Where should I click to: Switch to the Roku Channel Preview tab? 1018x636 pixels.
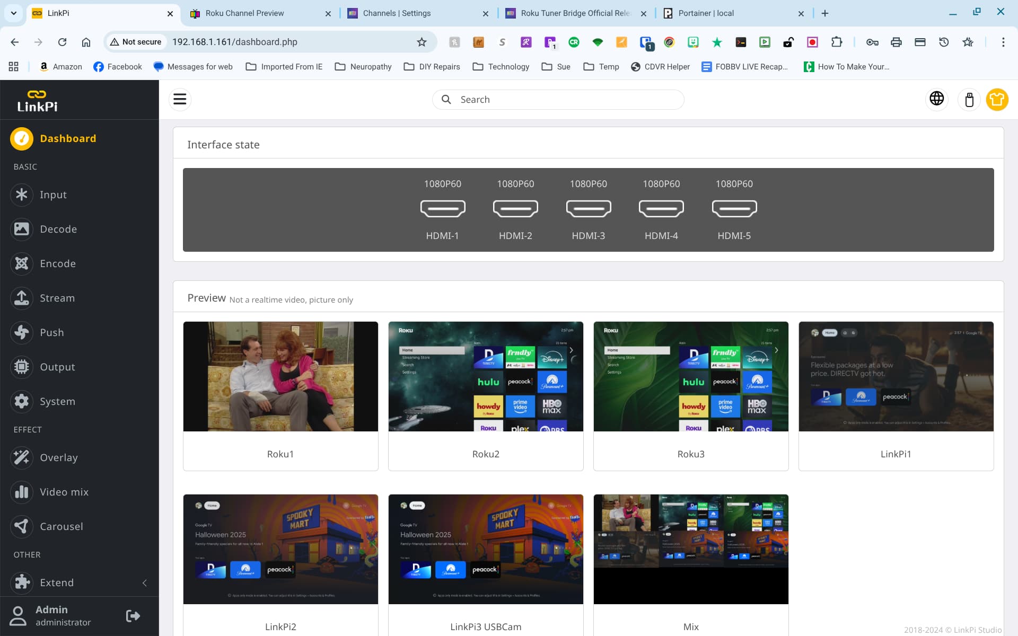[x=244, y=13]
